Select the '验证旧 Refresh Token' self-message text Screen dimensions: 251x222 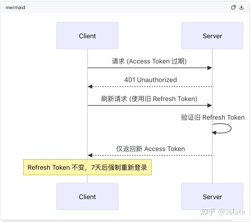213,117
